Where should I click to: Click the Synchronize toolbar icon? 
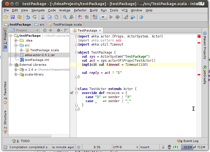pyautogui.click(x=19, y=17)
